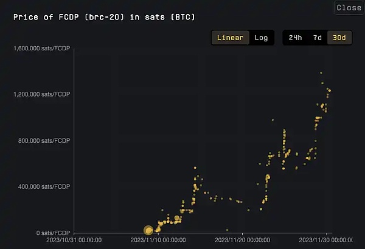Select the 7d time range
Viewport: 365px width, 249px height.
(317, 38)
